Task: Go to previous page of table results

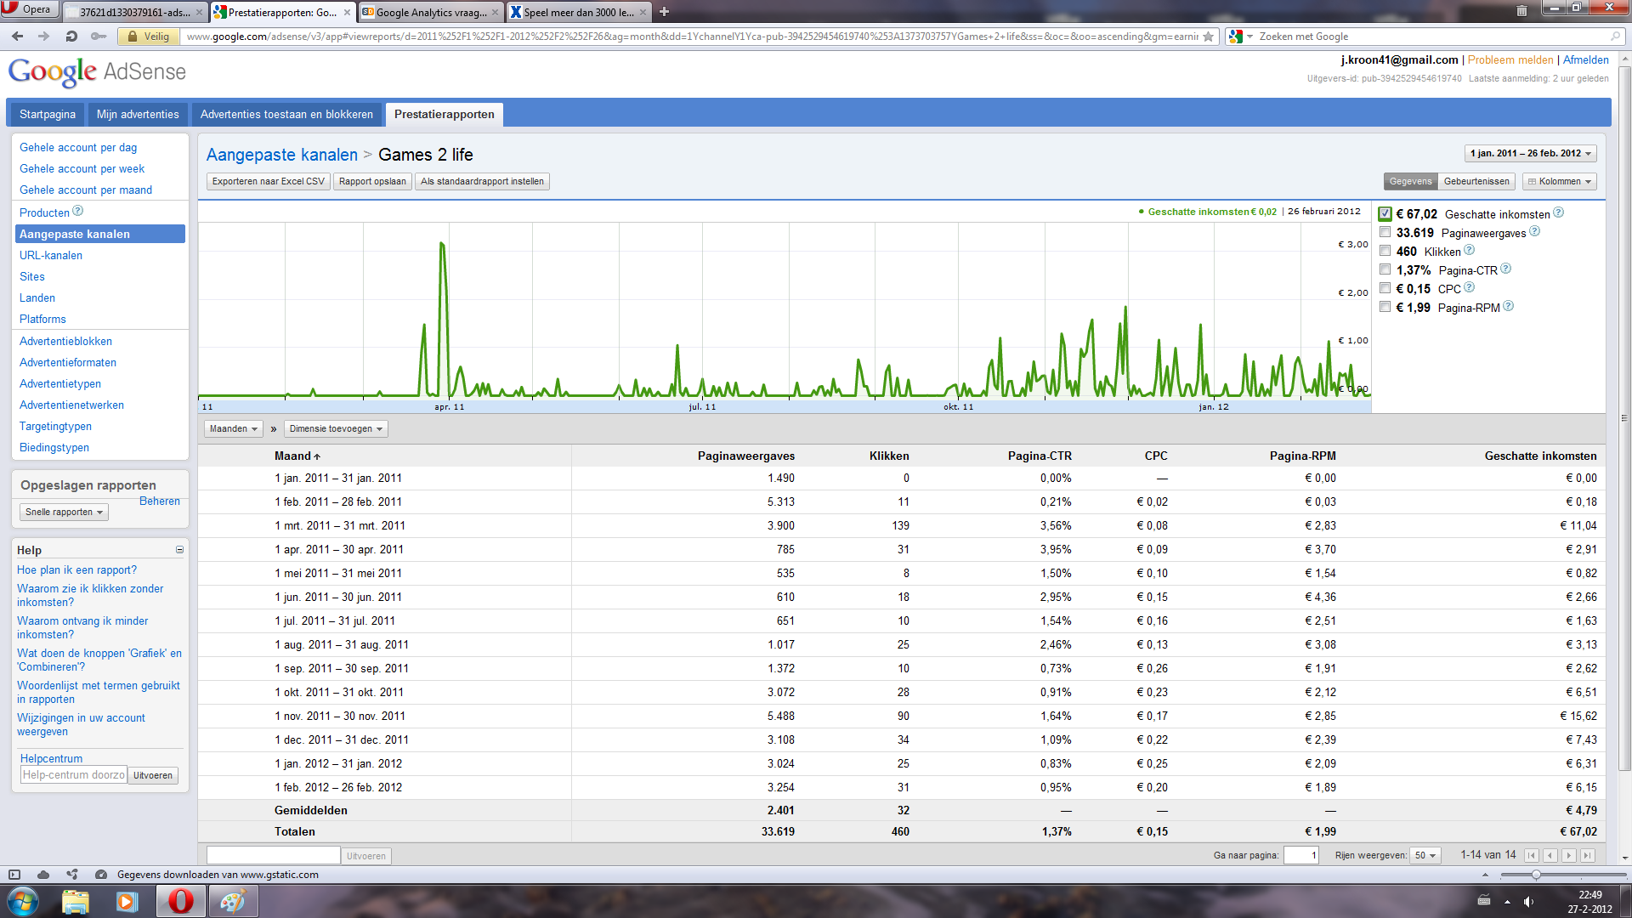Action: click(x=1550, y=856)
